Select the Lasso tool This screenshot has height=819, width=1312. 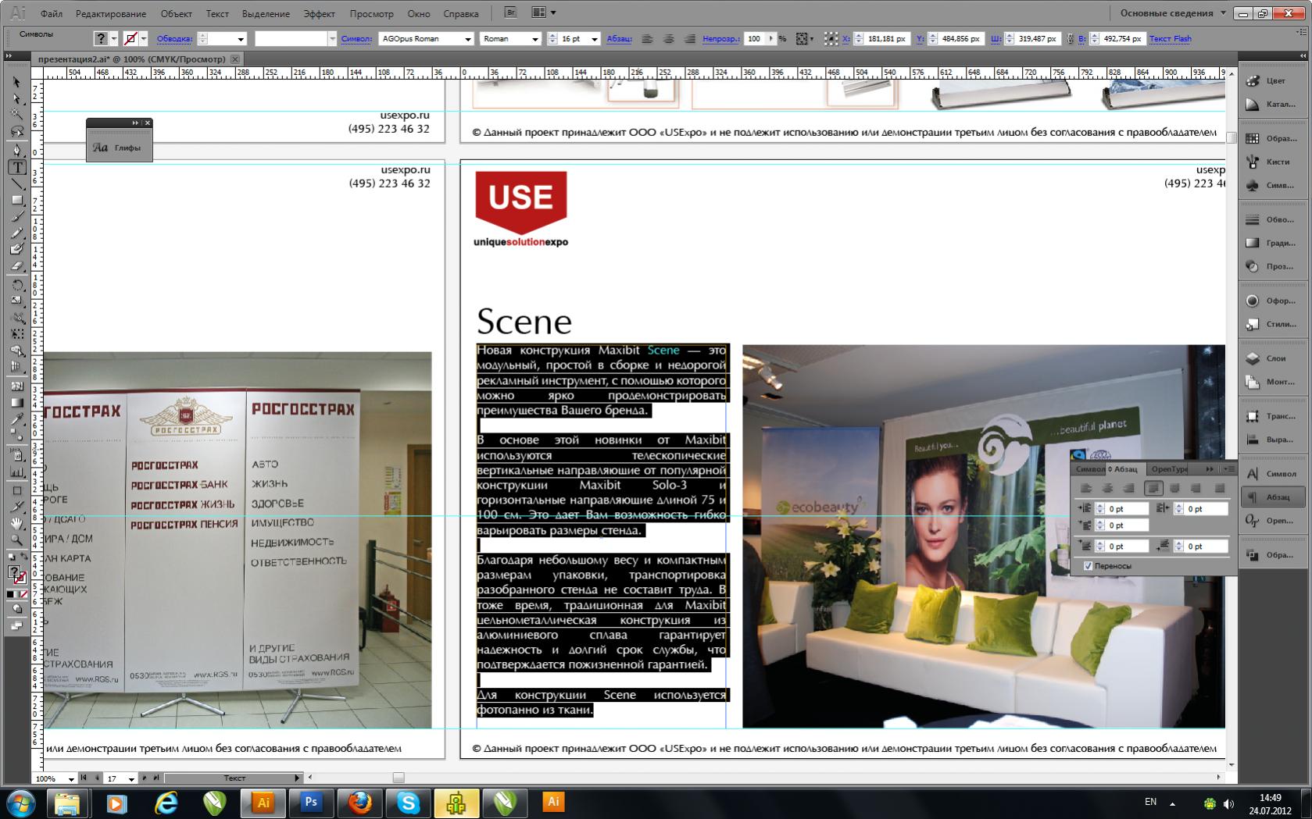16,132
